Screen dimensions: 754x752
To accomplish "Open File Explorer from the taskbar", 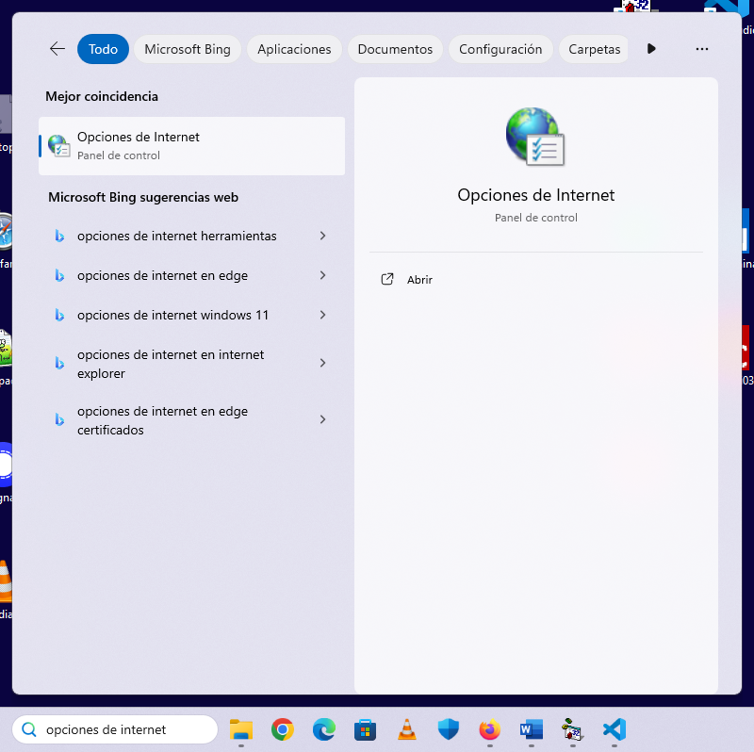I will [x=242, y=729].
